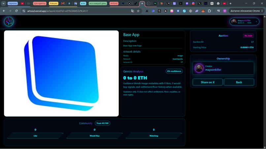Switch to the Gmail tab
Screen dimensions: 266x149
coord(63,3)
